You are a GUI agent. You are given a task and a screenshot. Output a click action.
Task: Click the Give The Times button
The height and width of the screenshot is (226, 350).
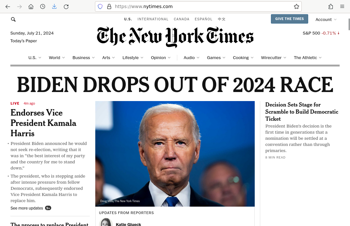289,19
